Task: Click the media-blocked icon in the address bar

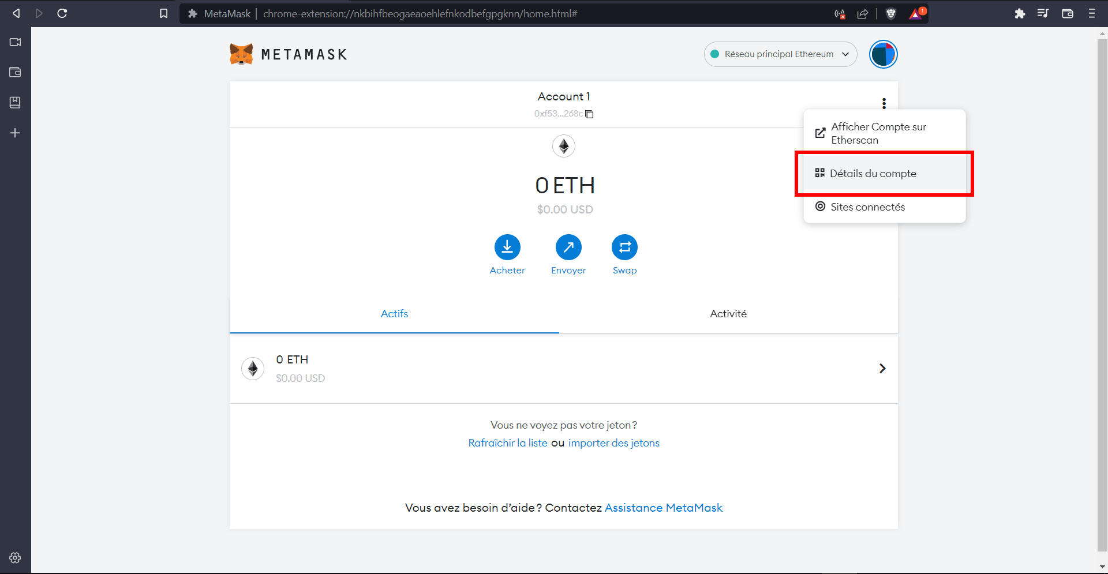Action: 840,14
